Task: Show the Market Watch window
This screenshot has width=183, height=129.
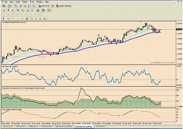Action: point(16,6)
